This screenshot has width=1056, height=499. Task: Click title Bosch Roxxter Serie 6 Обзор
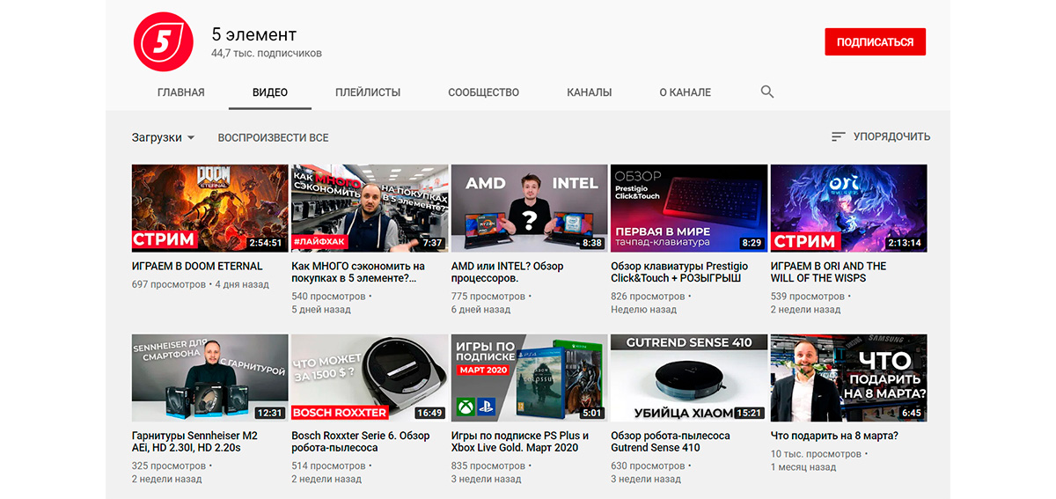(361, 442)
